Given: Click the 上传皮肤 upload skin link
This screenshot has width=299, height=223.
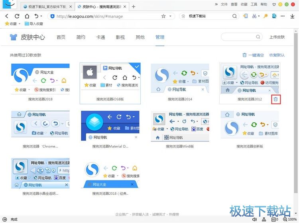Looking at the screenshot, I should tap(277, 37).
